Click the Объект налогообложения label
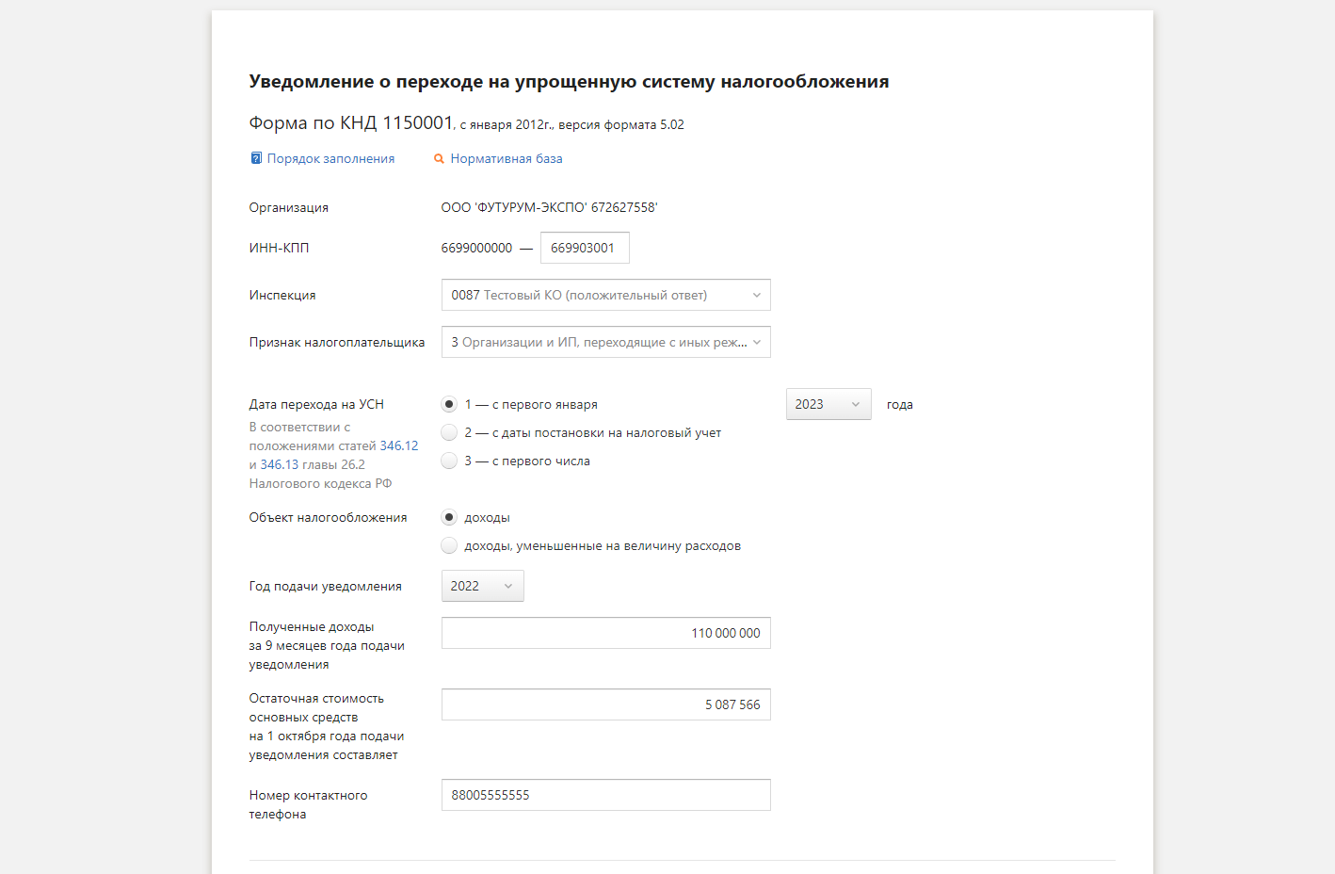Screen dimensions: 1335x874 pos(328,517)
